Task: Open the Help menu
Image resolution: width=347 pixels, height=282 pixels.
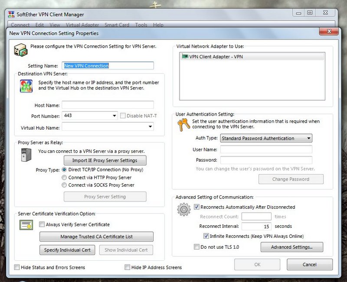Action: pos(158,25)
